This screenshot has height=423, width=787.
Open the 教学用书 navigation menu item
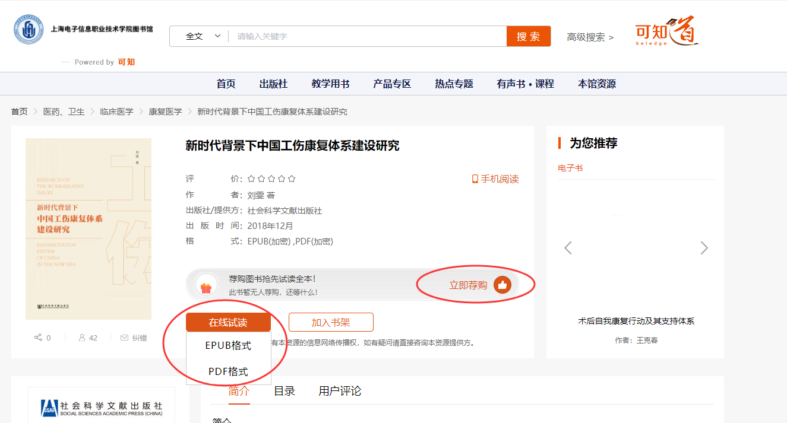click(330, 84)
